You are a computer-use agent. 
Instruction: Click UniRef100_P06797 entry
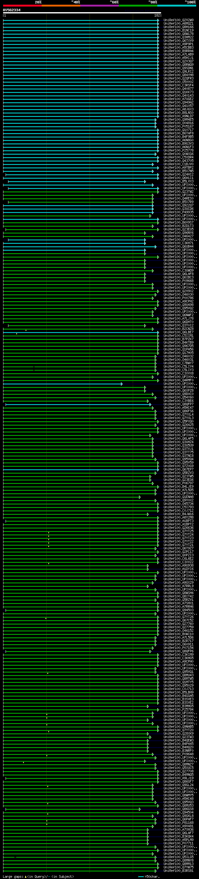pyautogui.click(x=178, y=483)
